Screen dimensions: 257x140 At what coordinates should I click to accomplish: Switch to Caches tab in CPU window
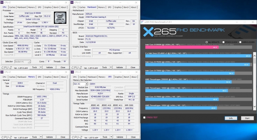tap(12, 7)
